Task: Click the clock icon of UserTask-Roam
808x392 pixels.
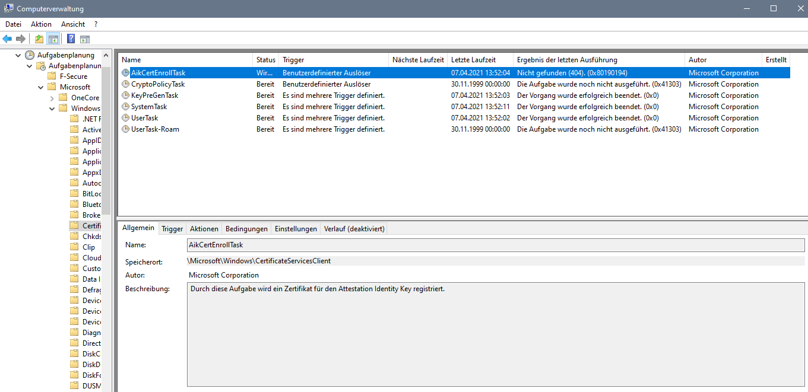Action: point(125,129)
